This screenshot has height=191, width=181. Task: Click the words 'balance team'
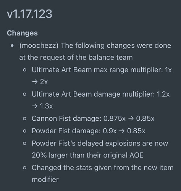point(110,57)
